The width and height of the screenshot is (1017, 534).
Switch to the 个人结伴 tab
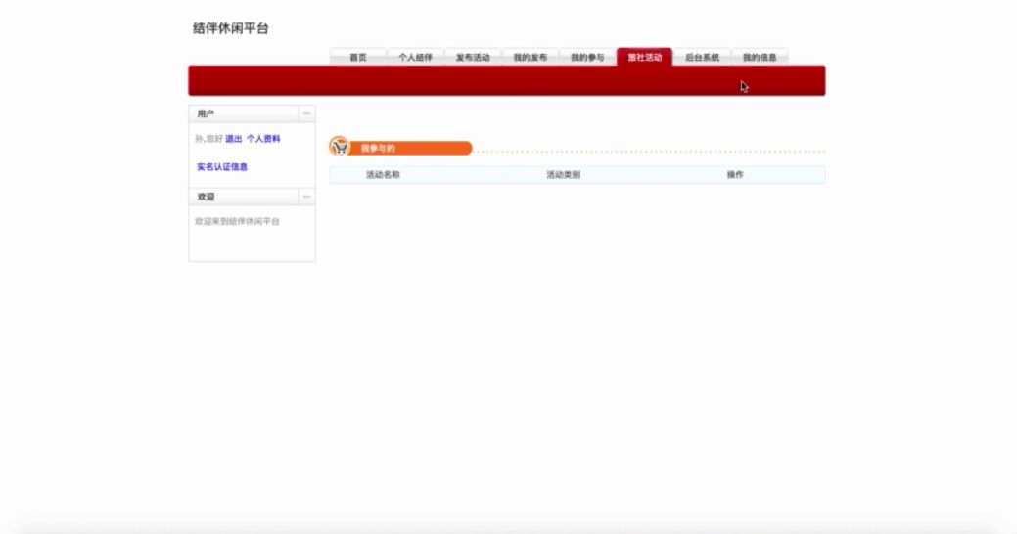(x=415, y=57)
